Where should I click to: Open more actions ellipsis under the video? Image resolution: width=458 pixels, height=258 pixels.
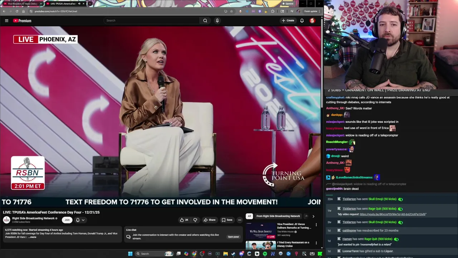239,220
